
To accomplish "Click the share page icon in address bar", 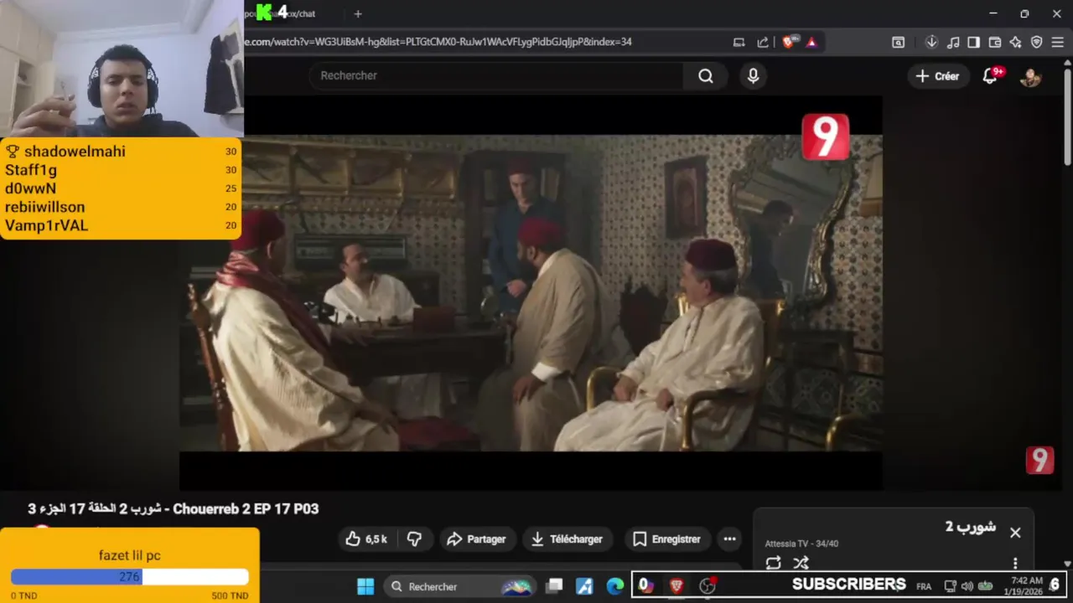I will click(763, 42).
